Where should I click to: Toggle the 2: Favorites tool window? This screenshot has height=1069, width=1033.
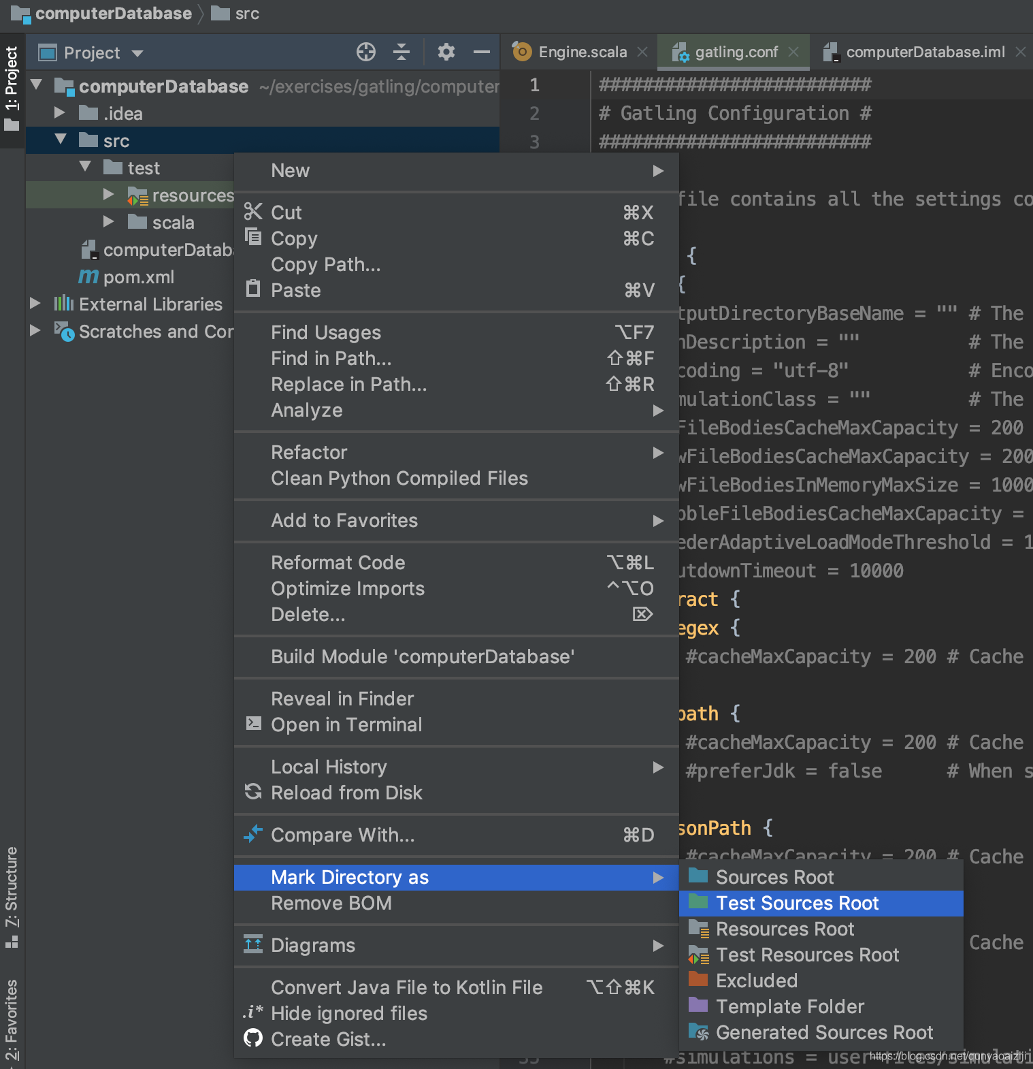[x=12, y=1021]
